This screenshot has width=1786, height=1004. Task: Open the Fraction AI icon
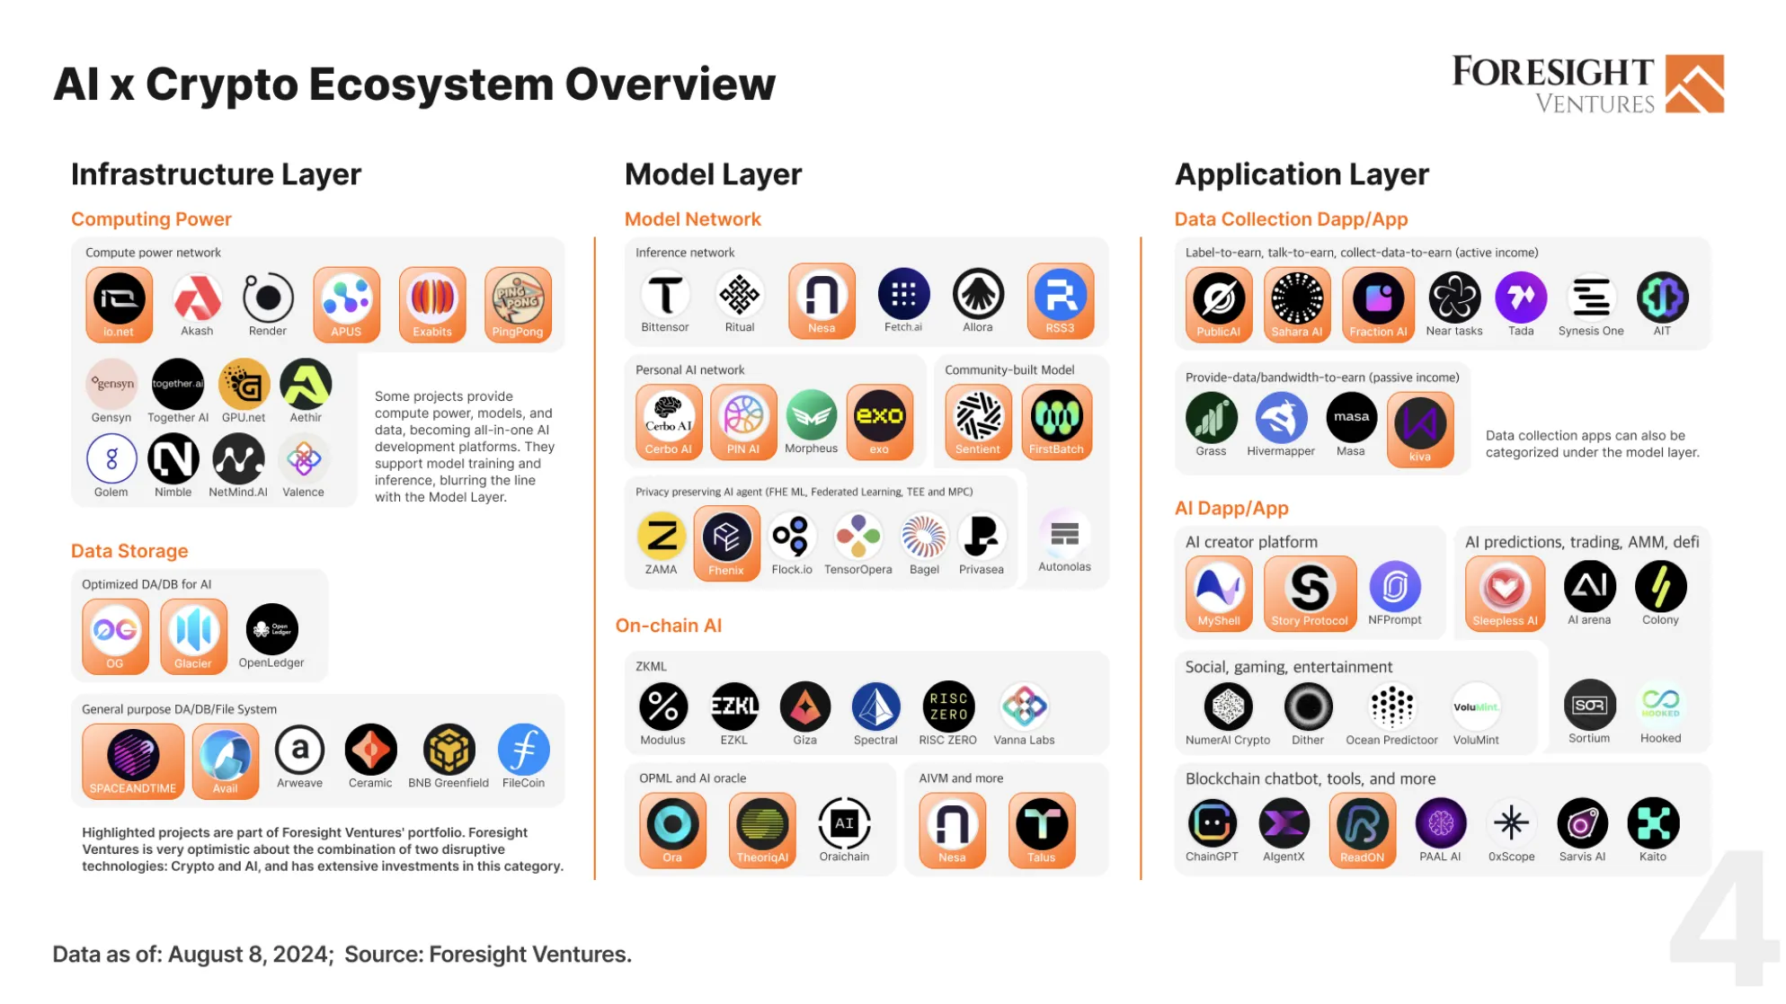tap(1379, 298)
